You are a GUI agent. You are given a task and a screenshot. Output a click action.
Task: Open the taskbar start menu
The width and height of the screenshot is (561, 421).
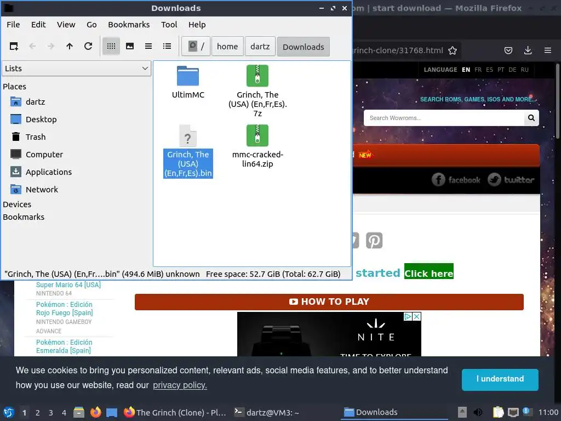9,412
